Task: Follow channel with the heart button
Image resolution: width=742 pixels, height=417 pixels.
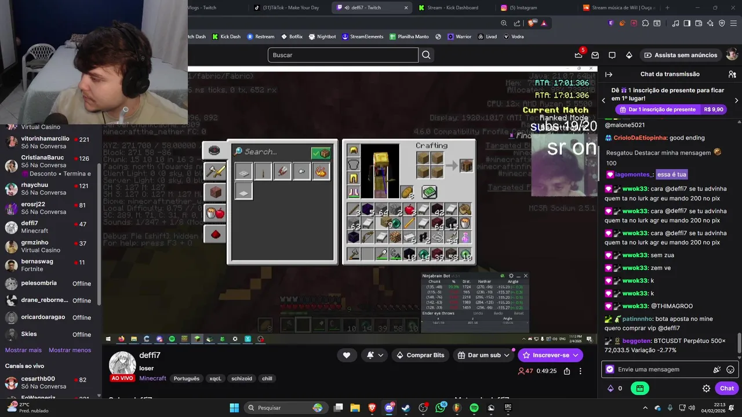Action: 347,355
